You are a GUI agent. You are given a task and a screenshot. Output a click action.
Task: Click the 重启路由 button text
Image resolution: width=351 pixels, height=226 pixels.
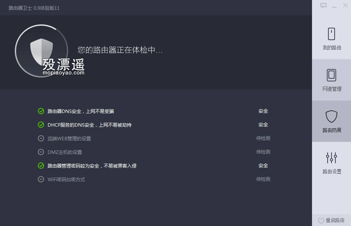335,220
